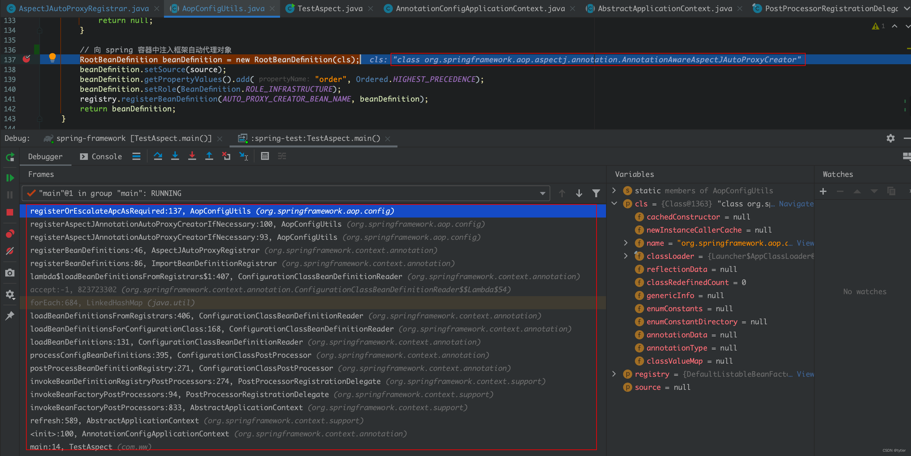Click Navigate link next to cls

[796, 204]
